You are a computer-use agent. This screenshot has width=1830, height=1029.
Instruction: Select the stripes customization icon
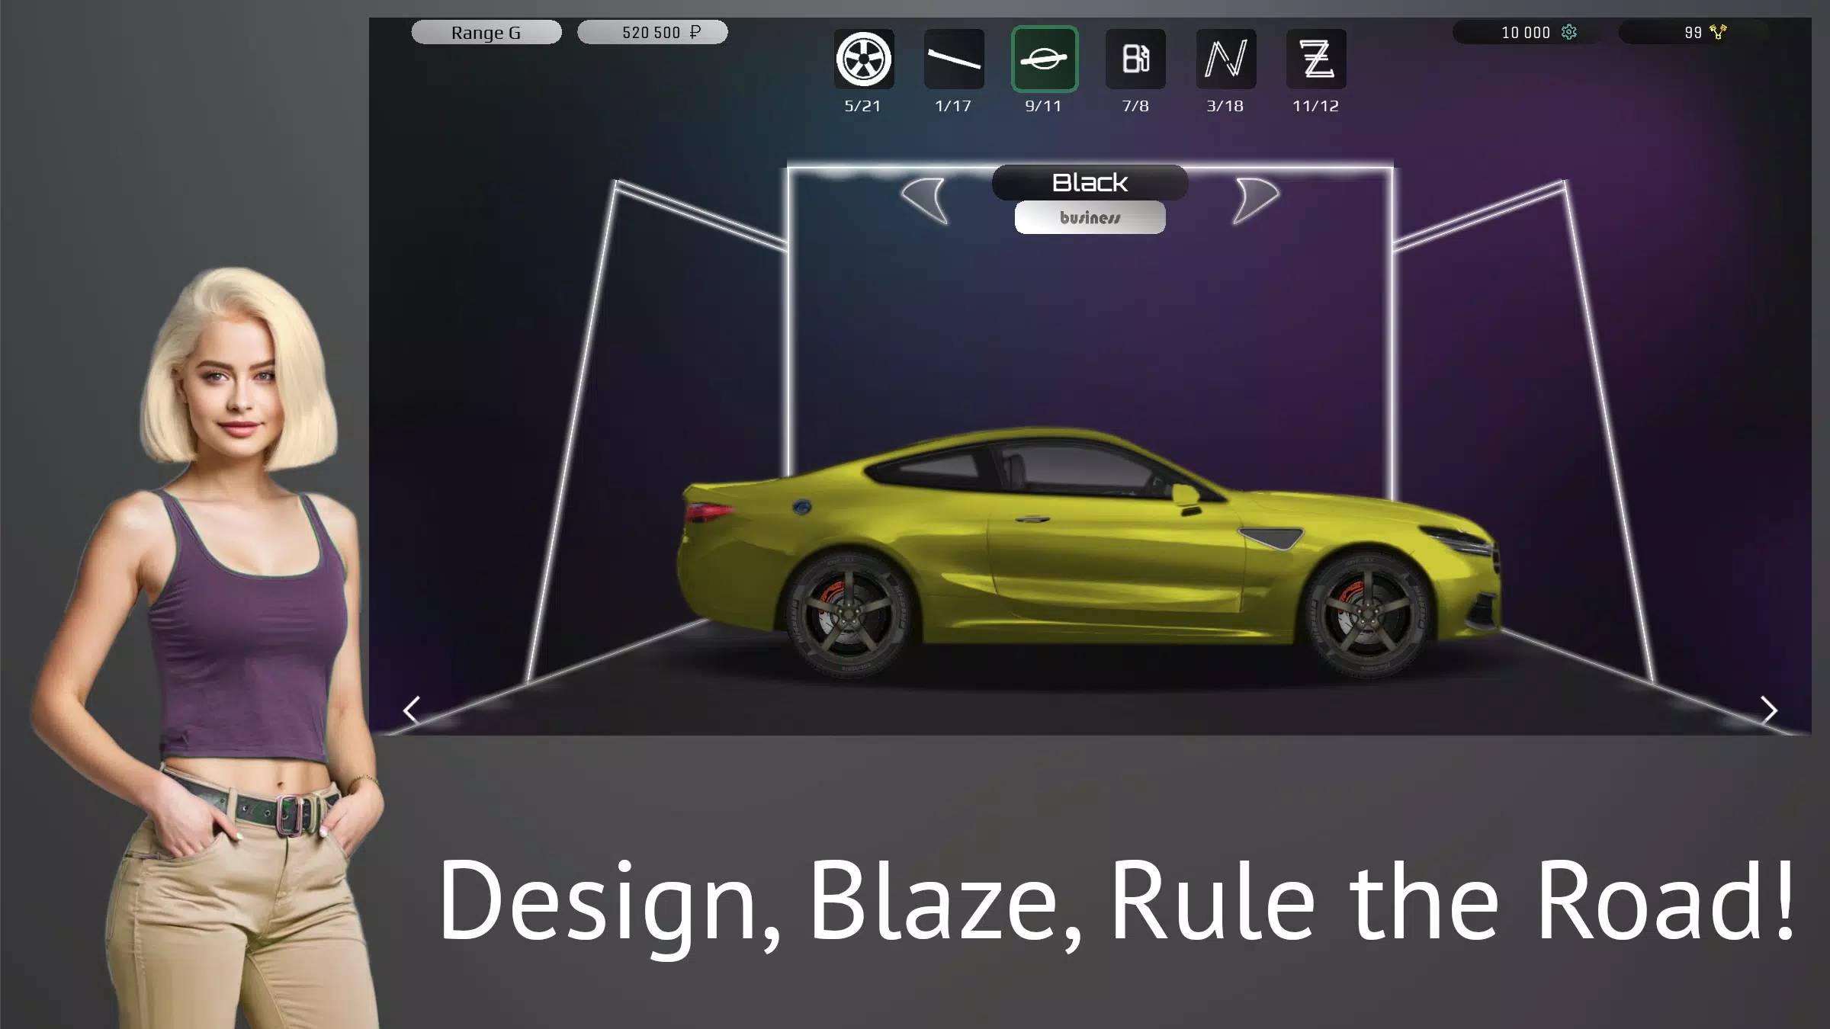[x=952, y=59]
